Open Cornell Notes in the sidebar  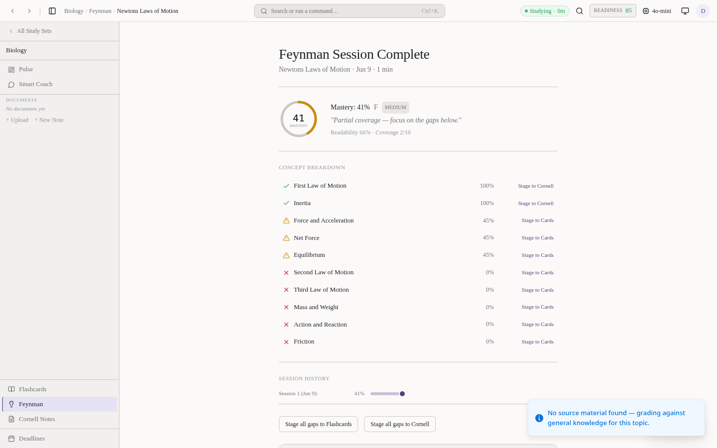click(60, 419)
